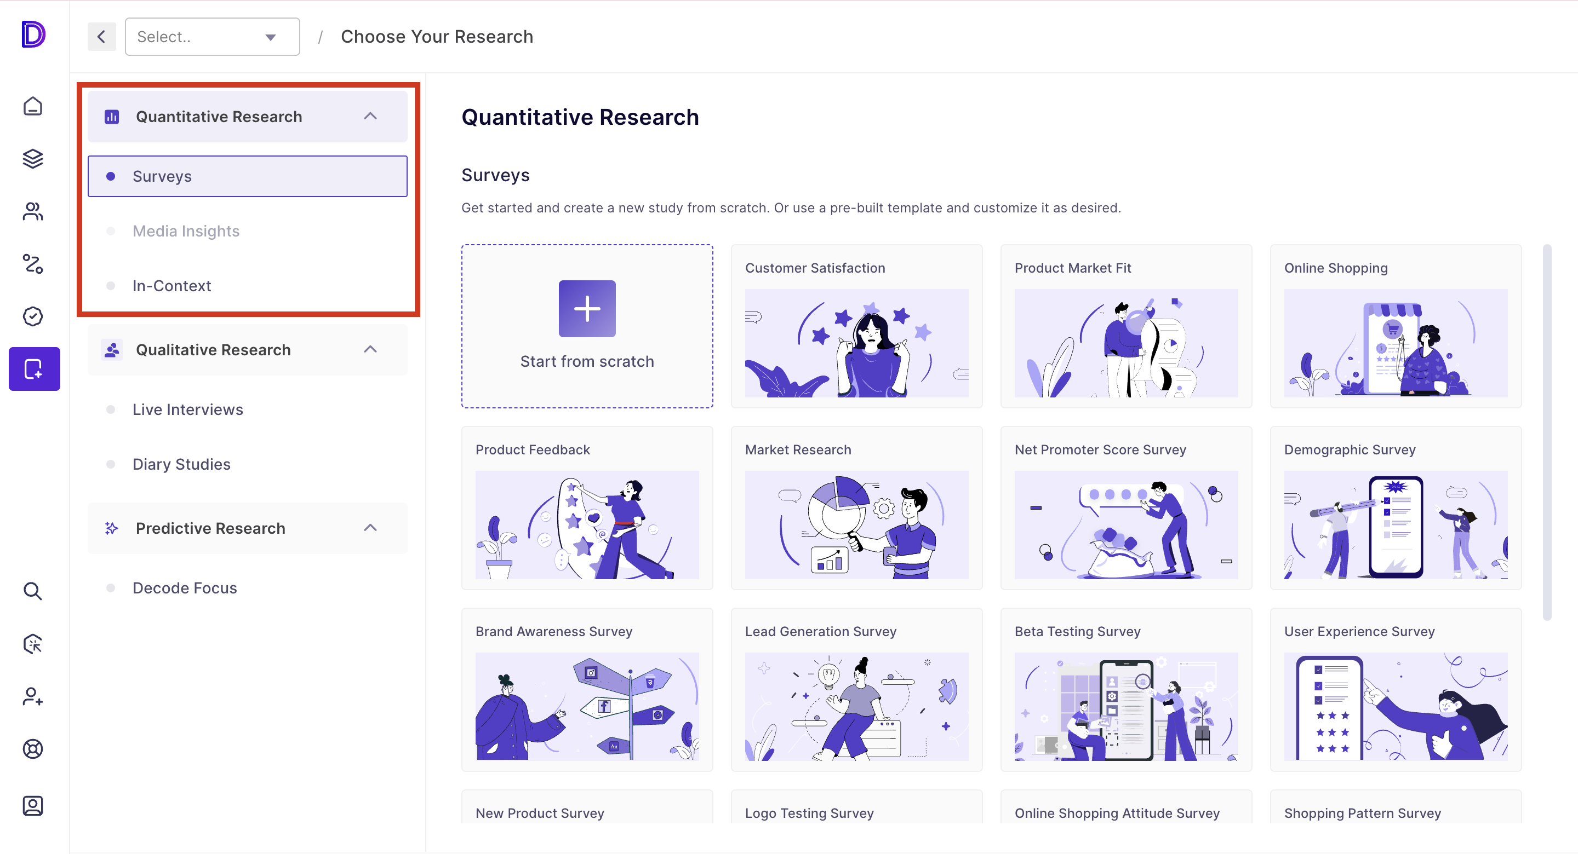Image resolution: width=1578 pixels, height=854 pixels.
Task: Click Start from scratch plus button
Action: coord(586,309)
